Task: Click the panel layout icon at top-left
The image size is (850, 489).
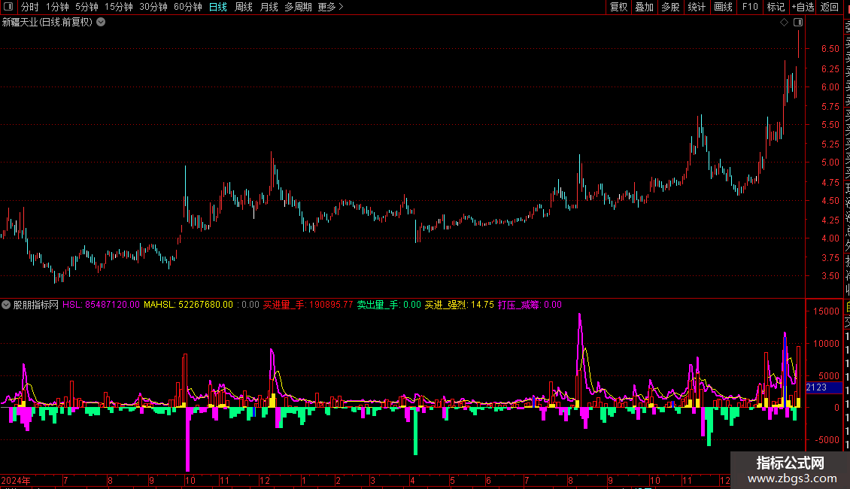Action: coord(8,7)
